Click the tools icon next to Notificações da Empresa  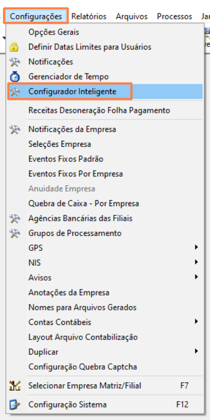pos(14,130)
